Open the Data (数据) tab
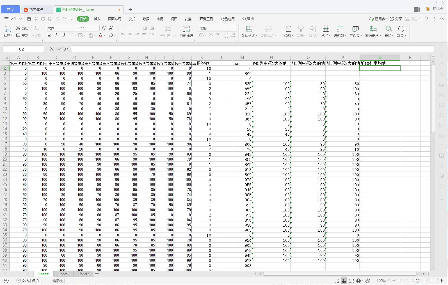448x285 pixels. 146,19
